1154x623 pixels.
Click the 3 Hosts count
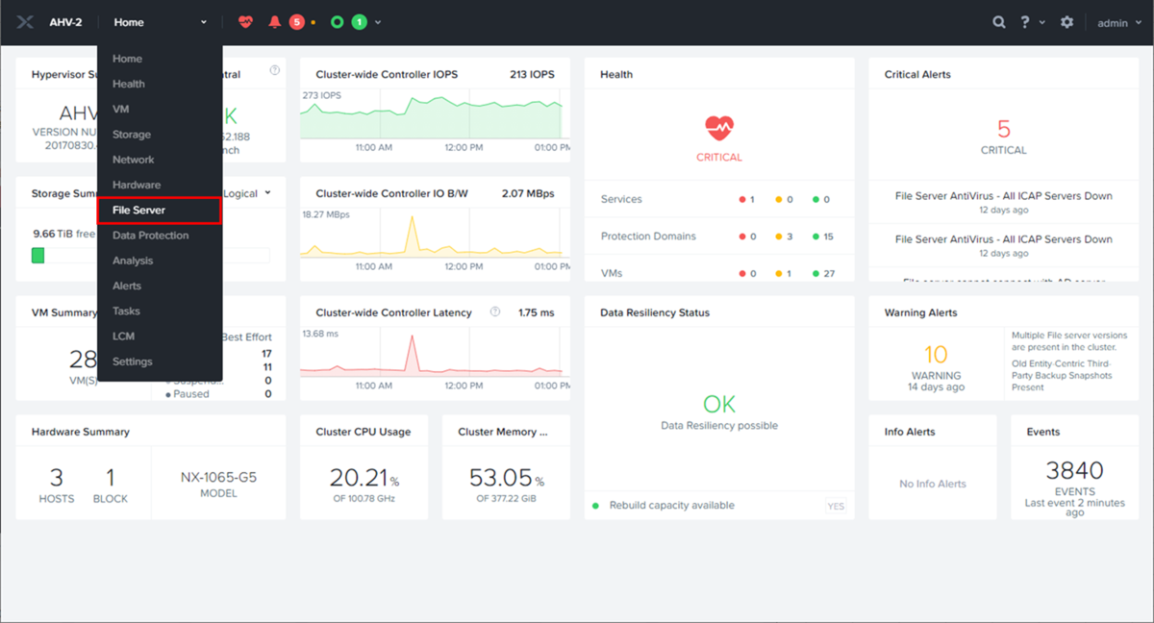(x=56, y=478)
